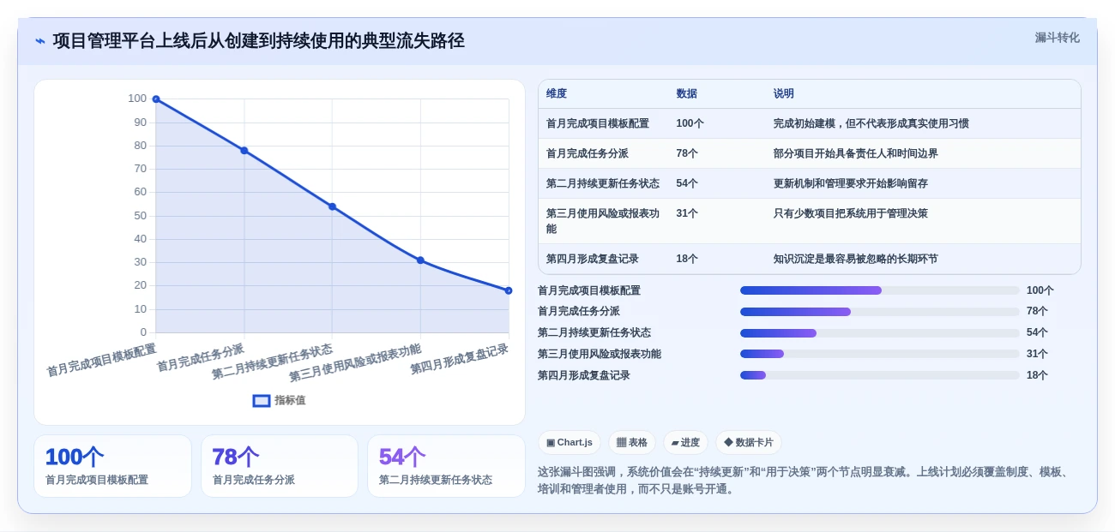The image size is (1115, 532).
Task: Click description 只有少数项目把系统用于管理决策
Action: [x=850, y=213]
